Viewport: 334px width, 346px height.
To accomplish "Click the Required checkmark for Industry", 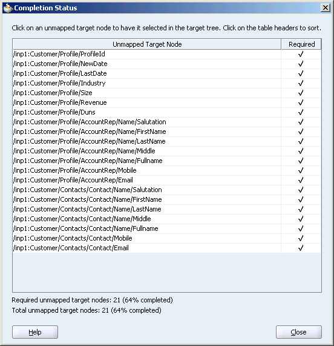I will (301, 83).
